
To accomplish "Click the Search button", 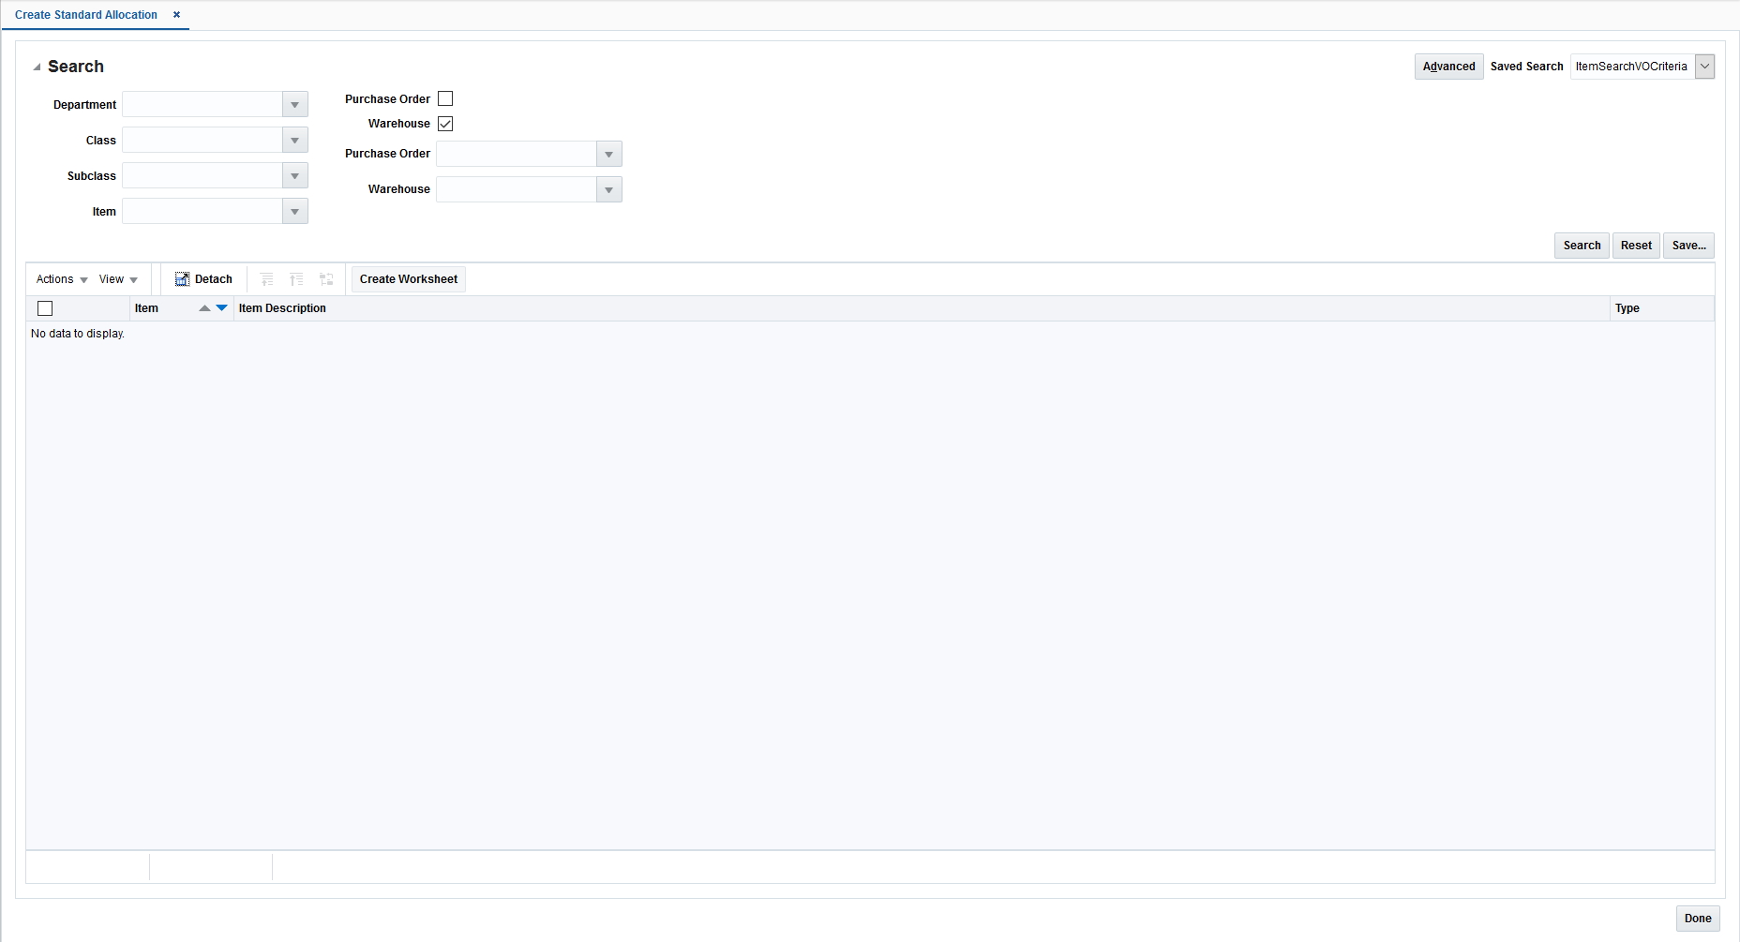I will 1582,245.
